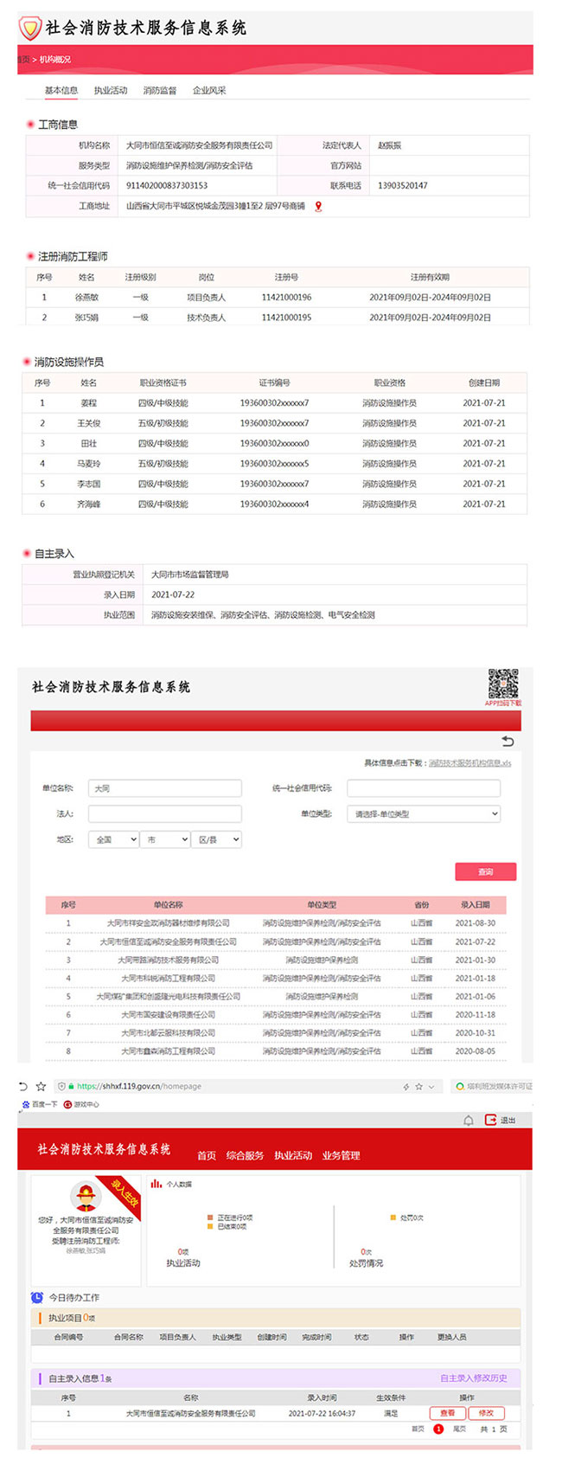Click the shield logo of the fire system
This screenshot has height=1484, width=562.
pyautogui.click(x=30, y=28)
